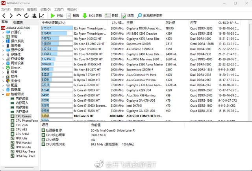Select CPU AES benchmark
This screenshot has height=171, width=252.
[x=21, y=129]
